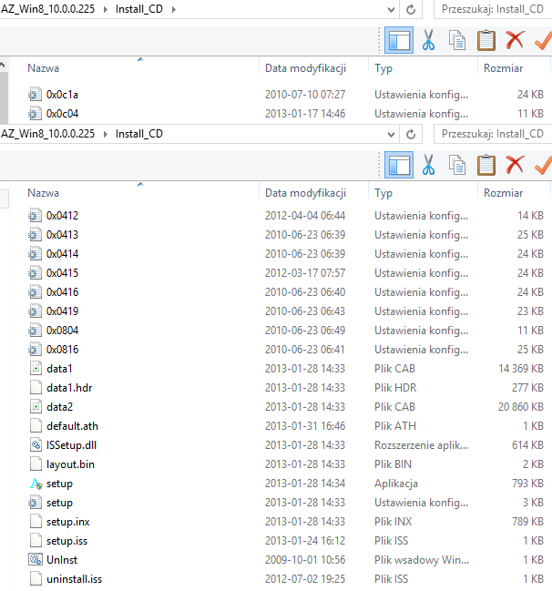Click red Delete X icon in upper toolbar
552x591 pixels.
[515, 40]
